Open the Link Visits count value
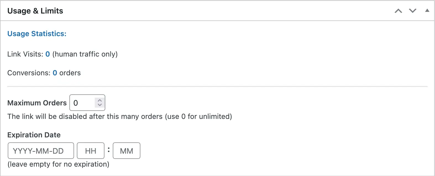 pos(48,54)
